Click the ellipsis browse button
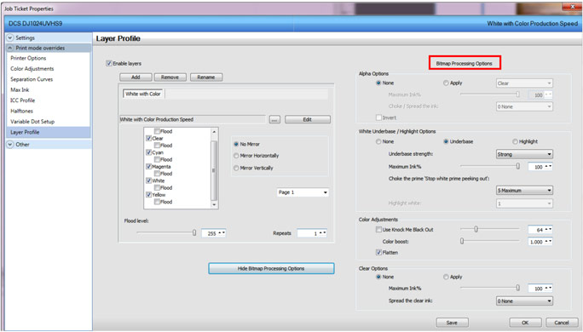Image resolution: width=583 pixels, height=332 pixels. [x=274, y=119]
